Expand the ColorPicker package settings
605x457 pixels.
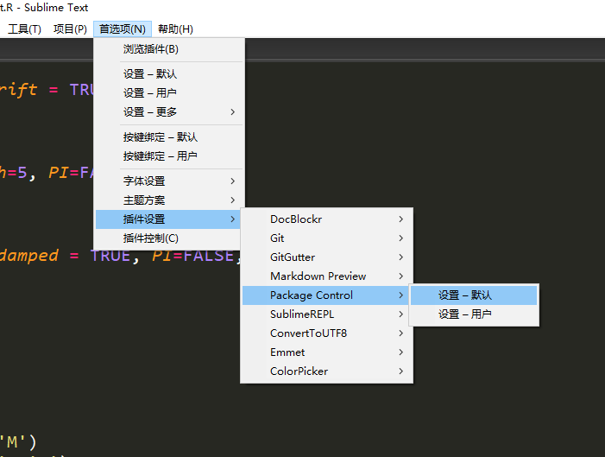click(x=327, y=371)
